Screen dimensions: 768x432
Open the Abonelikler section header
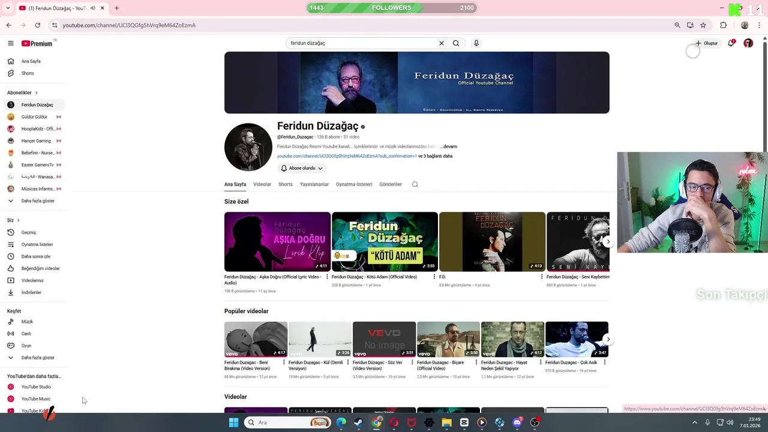[22, 92]
